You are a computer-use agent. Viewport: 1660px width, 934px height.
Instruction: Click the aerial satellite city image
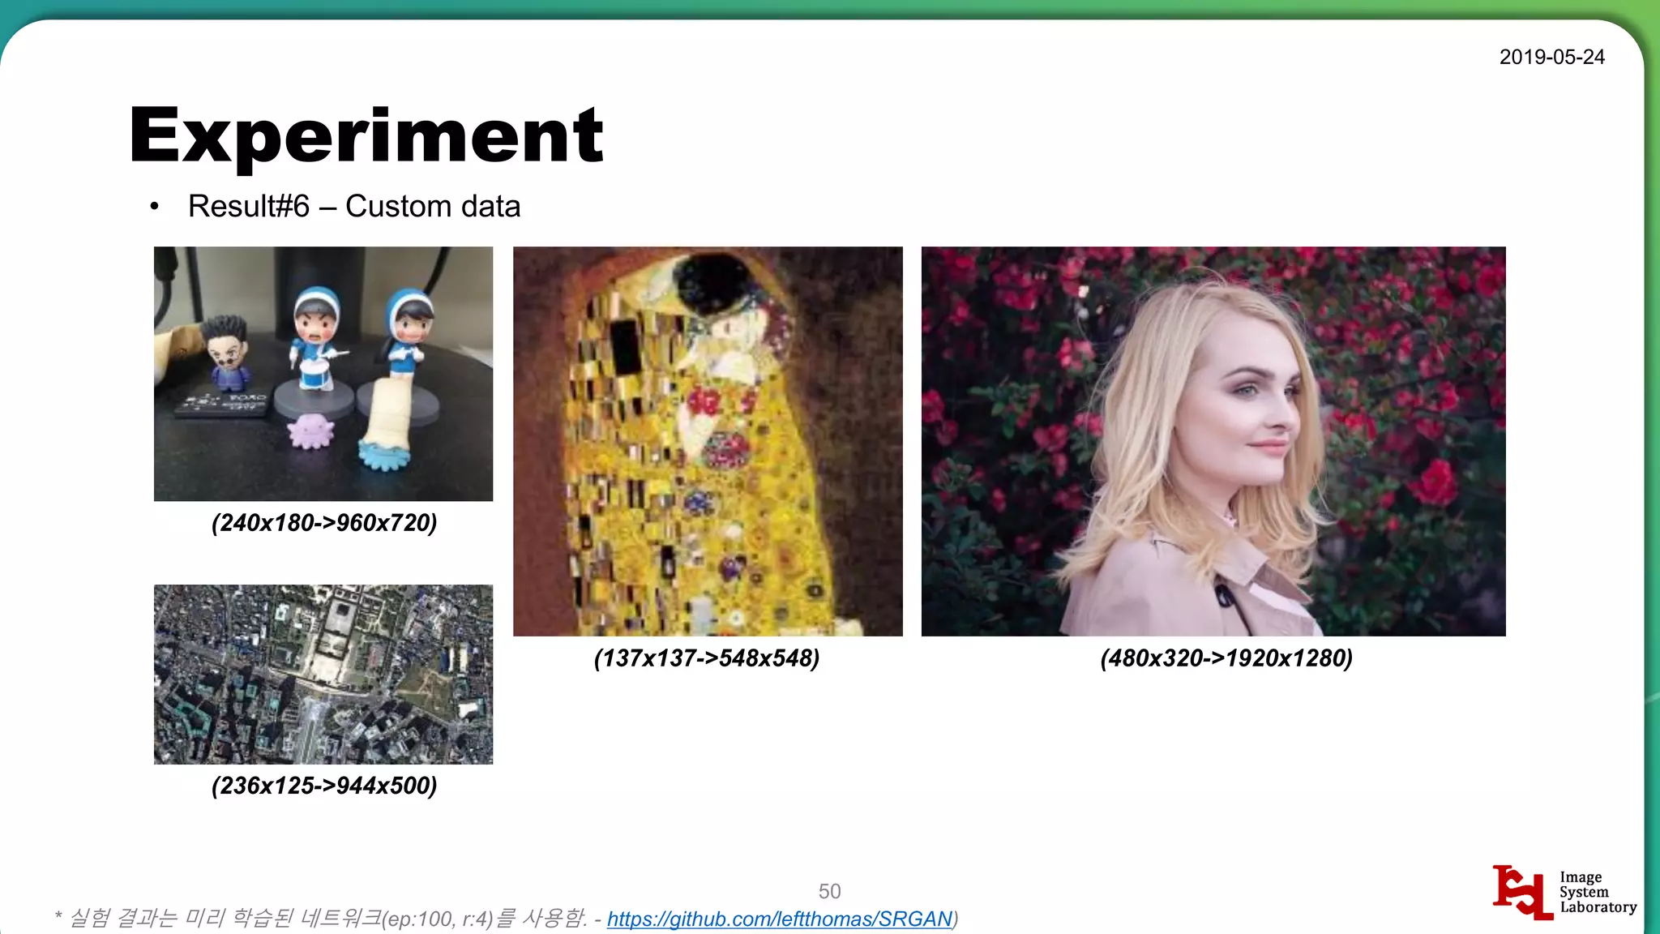pyautogui.click(x=323, y=675)
